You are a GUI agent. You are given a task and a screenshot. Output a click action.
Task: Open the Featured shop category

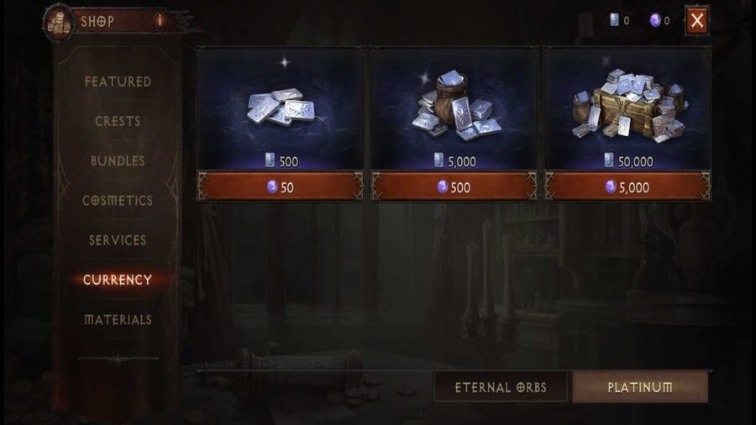click(118, 81)
